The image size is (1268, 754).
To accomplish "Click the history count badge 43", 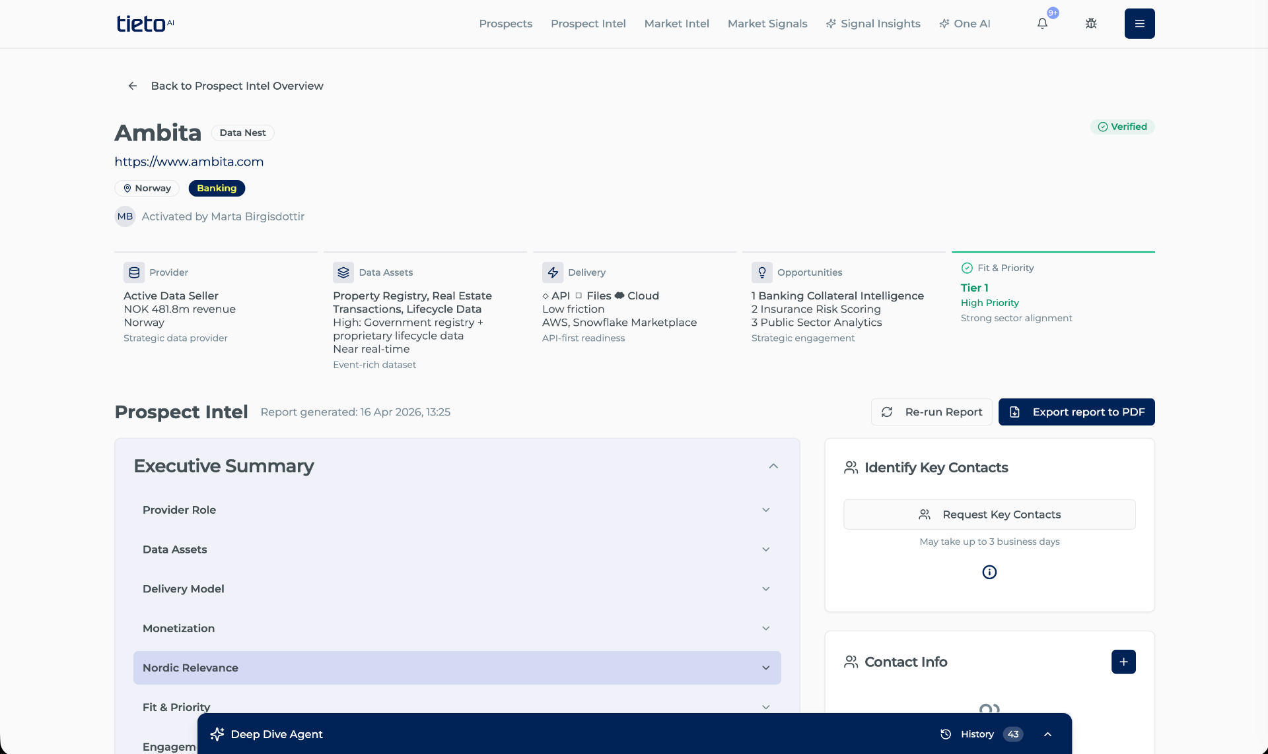I will (x=1013, y=734).
